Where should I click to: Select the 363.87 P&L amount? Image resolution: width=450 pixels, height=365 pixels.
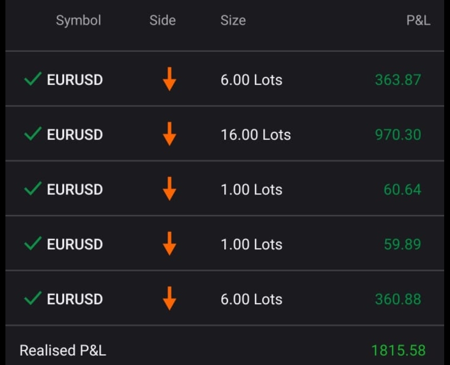click(398, 80)
